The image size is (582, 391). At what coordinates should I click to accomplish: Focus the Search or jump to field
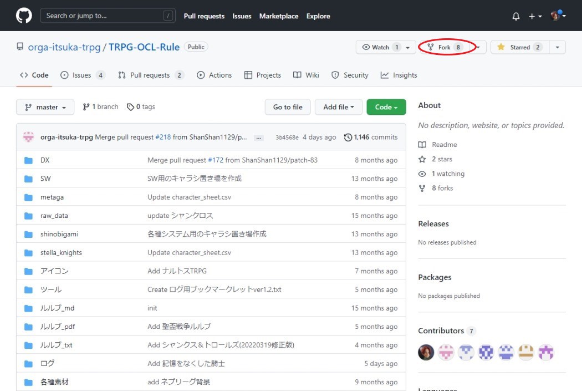(108, 16)
